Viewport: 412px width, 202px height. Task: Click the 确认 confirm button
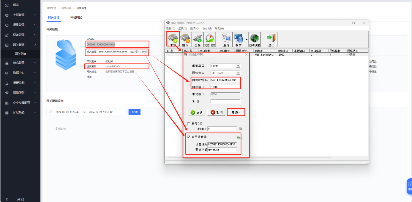[x=196, y=113]
